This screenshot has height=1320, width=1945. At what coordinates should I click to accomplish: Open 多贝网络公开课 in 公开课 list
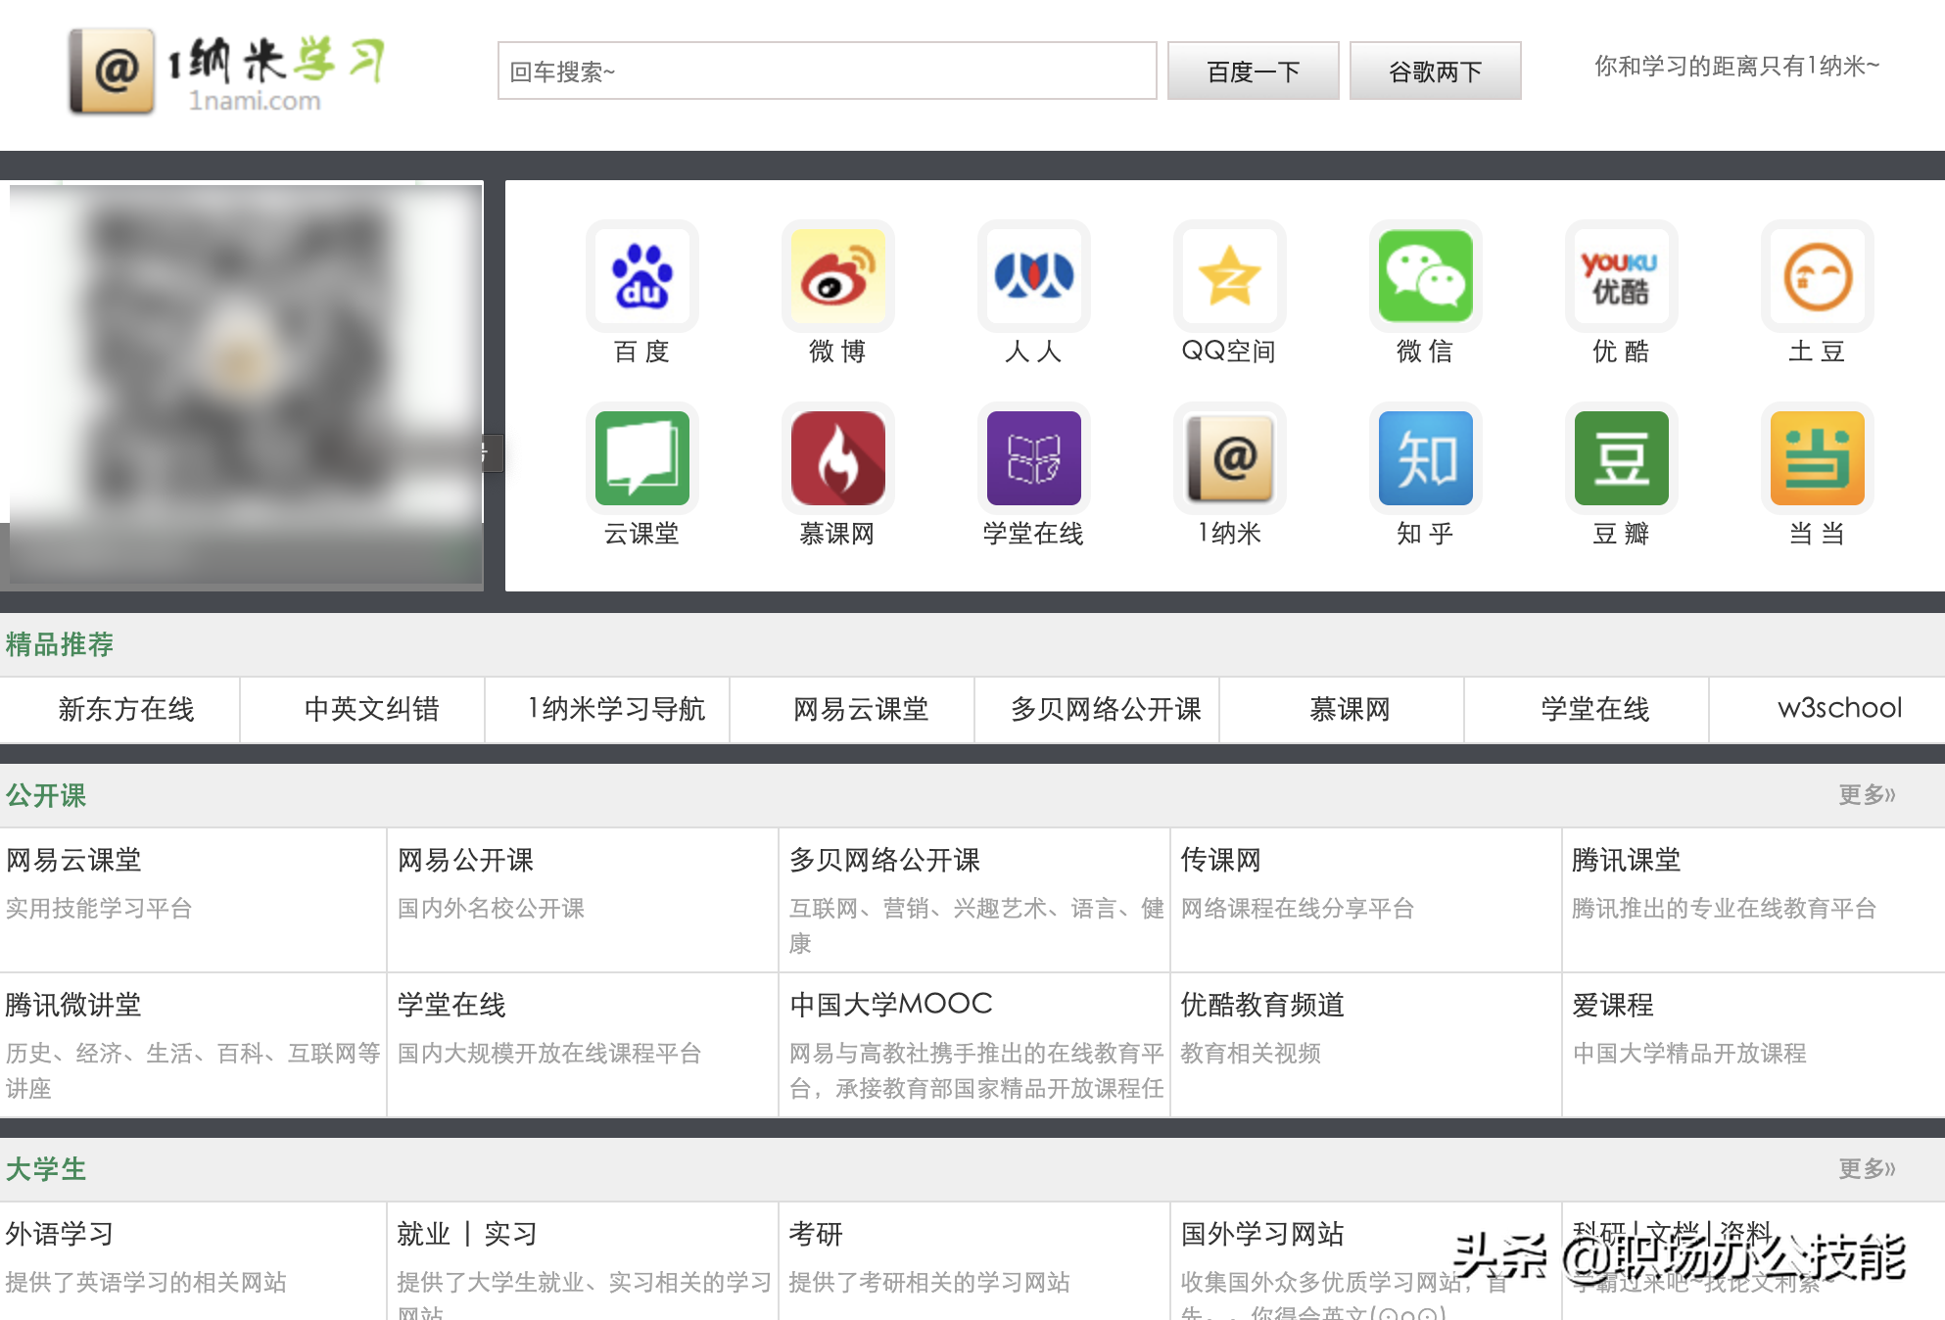click(884, 860)
